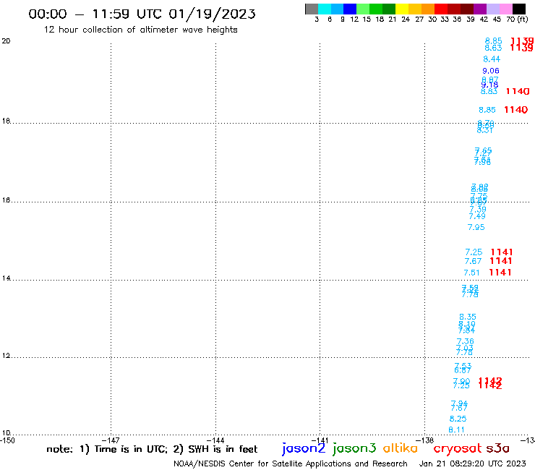Click the latitude 20 axis label
This screenshot has height=470, width=535.
[x=6, y=41]
